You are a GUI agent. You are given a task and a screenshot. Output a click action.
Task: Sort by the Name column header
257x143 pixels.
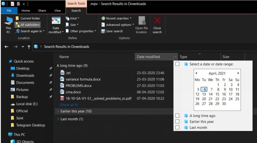(64, 57)
